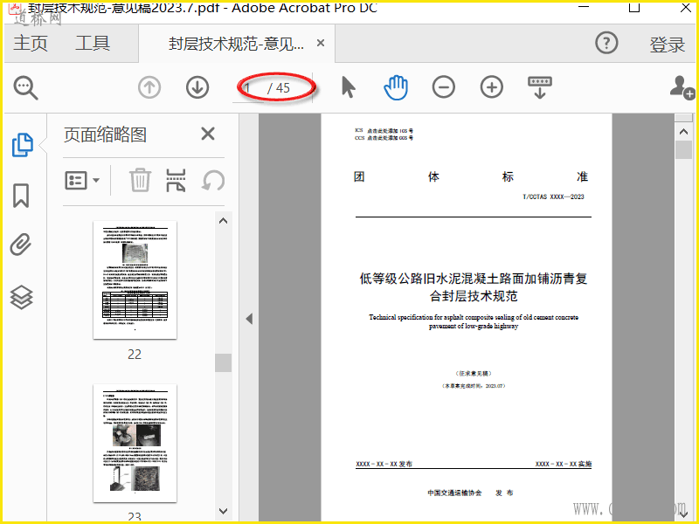Click the Chinese document title 低等级公路旧水泥混凝土

[474, 287]
